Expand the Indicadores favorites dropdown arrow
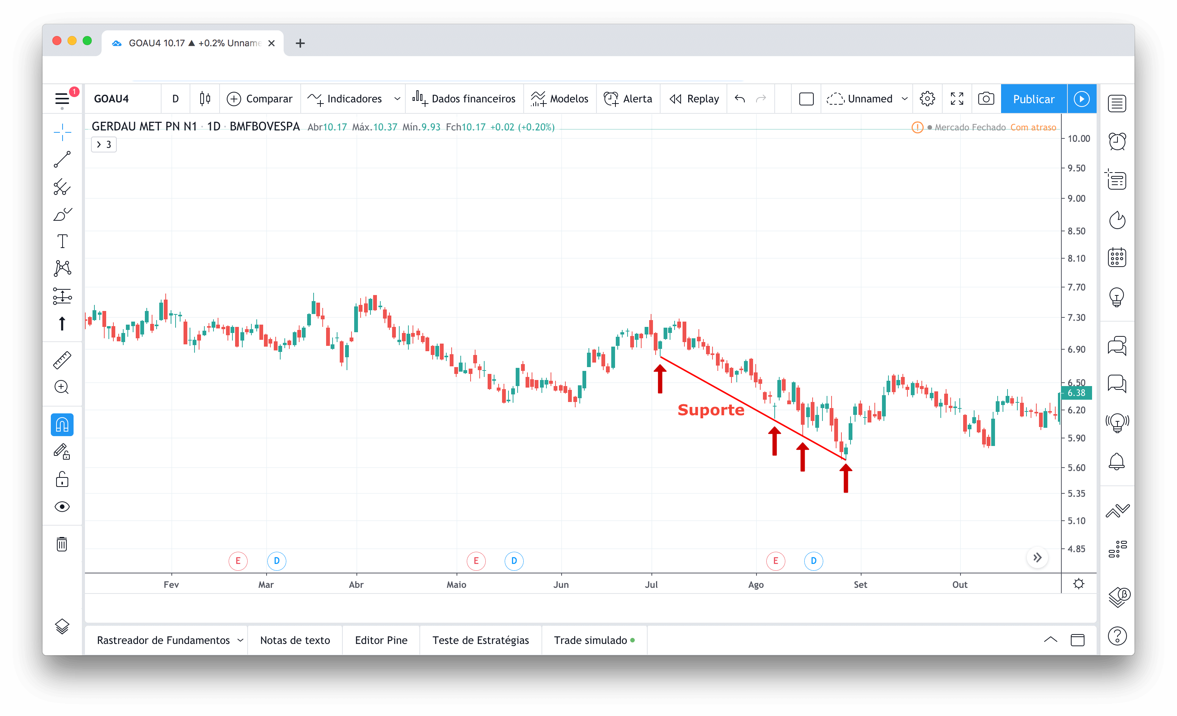The height and width of the screenshot is (716, 1177). [397, 99]
